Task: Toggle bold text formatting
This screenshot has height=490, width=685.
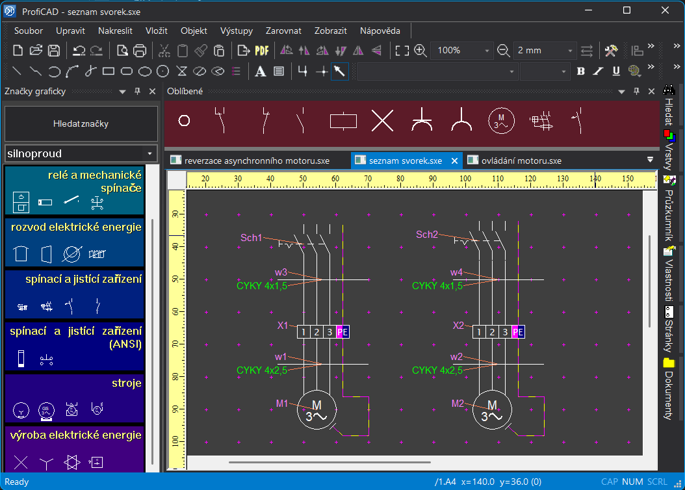Action: [x=580, y=71]
